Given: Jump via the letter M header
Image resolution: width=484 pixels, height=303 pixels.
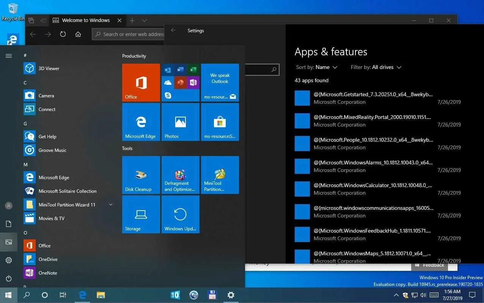Looking at the screenshot, I should coord(25,164).
